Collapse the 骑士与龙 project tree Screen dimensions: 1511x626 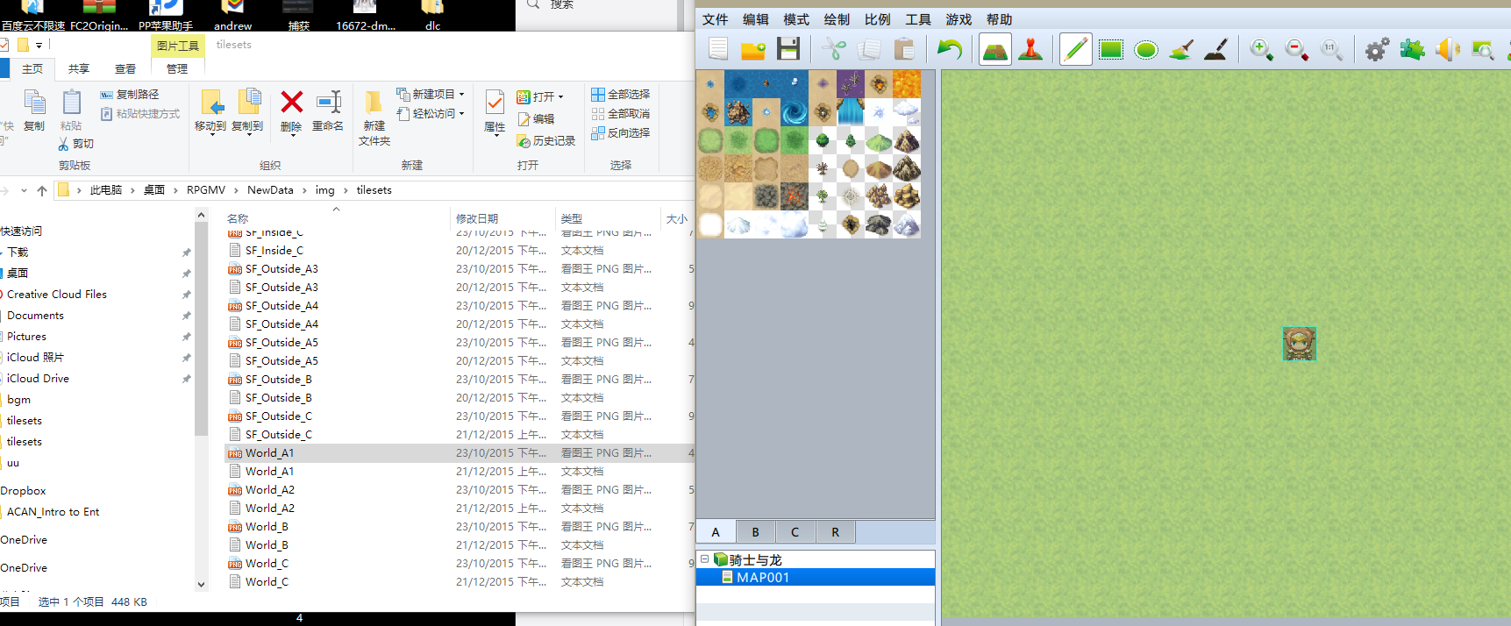point(704,559)
